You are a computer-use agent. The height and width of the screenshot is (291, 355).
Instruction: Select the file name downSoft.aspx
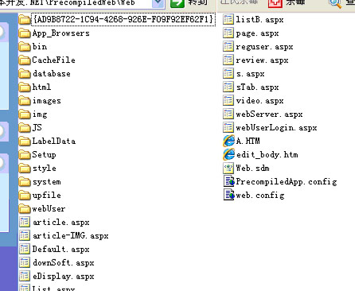point(63,262)
